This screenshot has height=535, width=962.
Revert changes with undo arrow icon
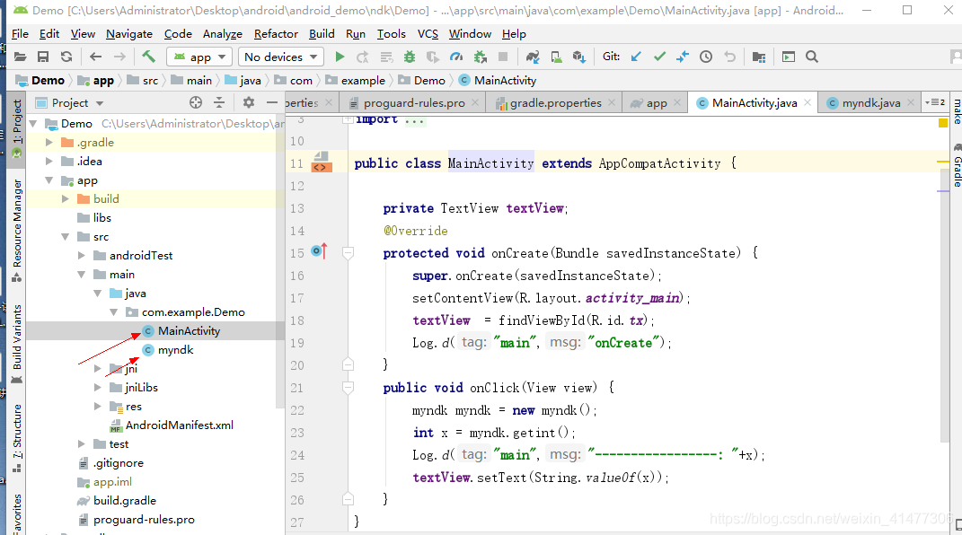[x=729, y=57]
